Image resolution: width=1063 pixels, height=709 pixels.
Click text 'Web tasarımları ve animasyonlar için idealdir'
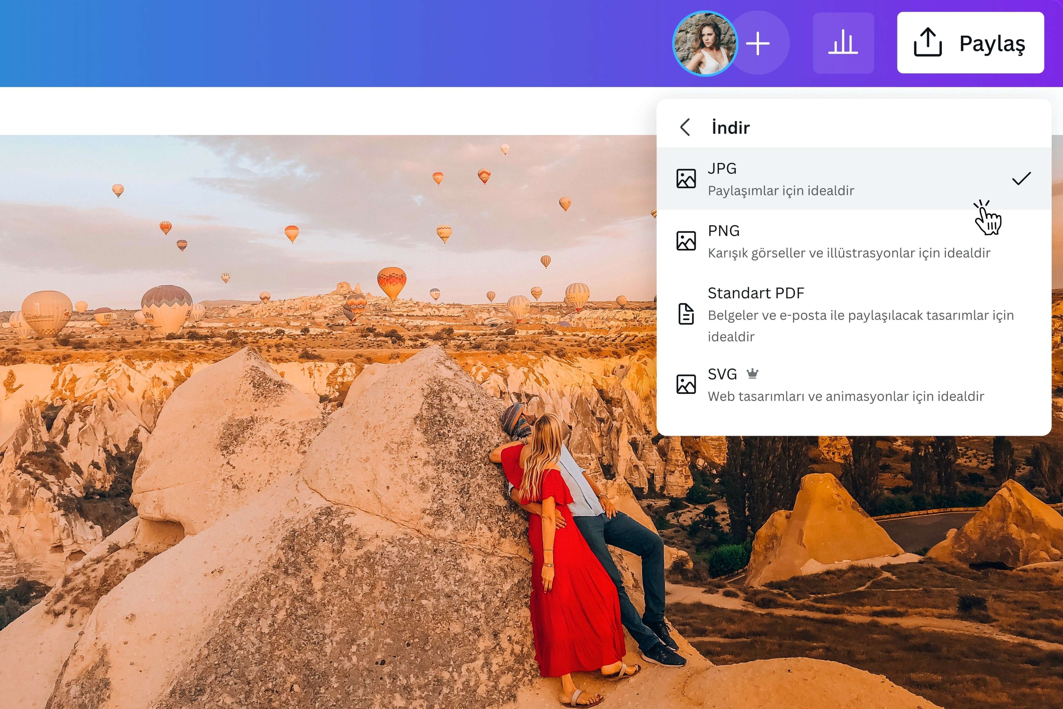tap(846, 396)
